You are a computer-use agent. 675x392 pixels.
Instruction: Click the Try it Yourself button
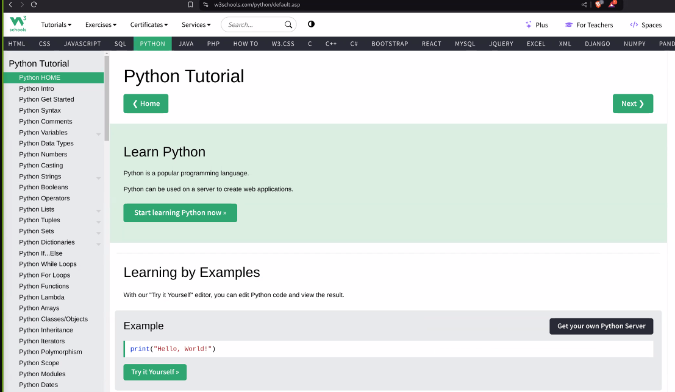point(155,373)
